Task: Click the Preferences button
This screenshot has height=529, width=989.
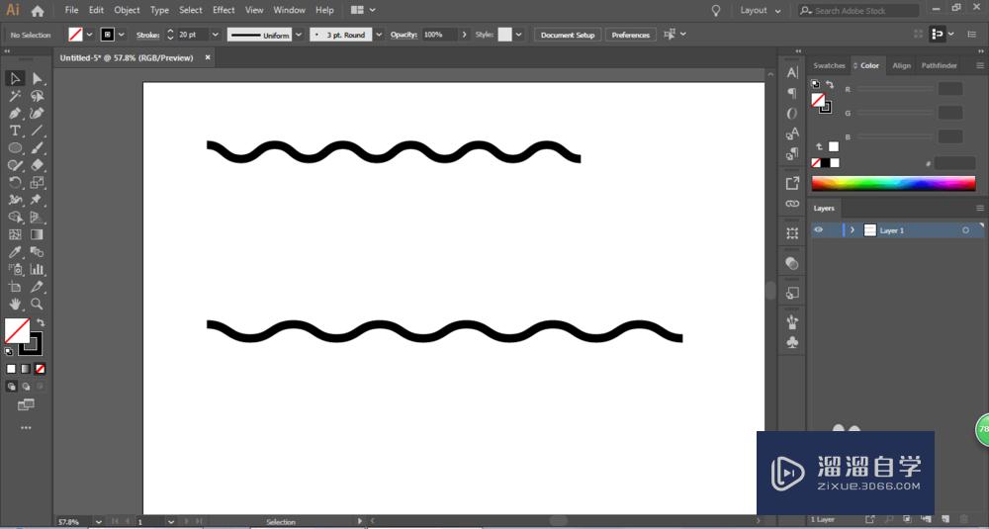Action: (631, 35)
